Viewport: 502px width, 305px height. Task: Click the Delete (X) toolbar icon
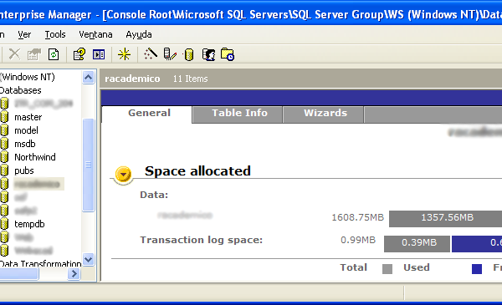click(x=14, y=54)
